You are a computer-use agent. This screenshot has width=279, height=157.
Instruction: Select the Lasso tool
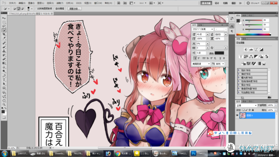[x=4, y=26]
